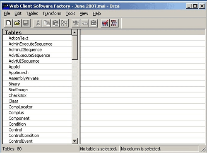
Task: Maximize the Orca window
Action: coord(195,6)
